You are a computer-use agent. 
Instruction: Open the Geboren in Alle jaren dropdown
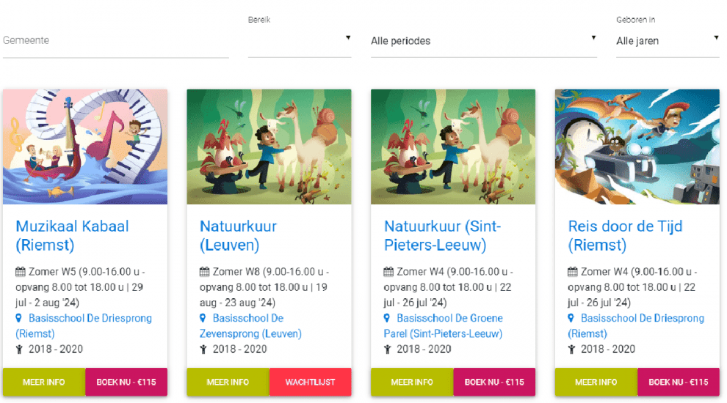click(668, 41)
